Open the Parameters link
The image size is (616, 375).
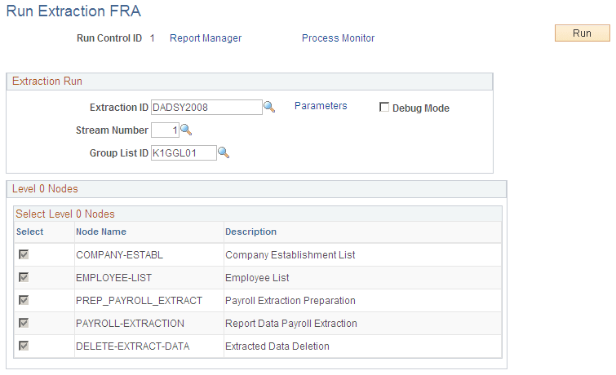[x=321, y=106]
